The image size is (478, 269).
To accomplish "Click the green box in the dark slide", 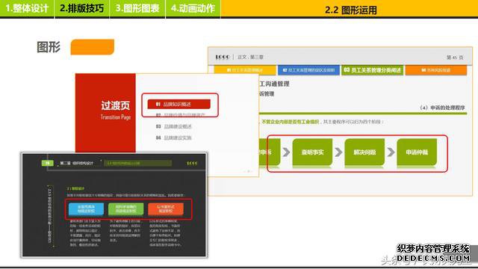I will [x=126, y=209].
